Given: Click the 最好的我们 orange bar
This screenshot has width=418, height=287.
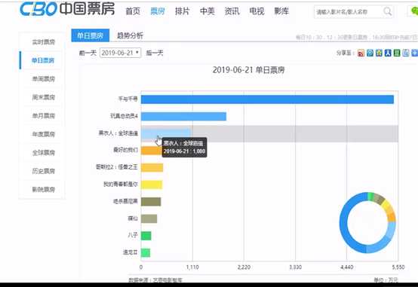Looking at the screenshot, I should (152, 151).
